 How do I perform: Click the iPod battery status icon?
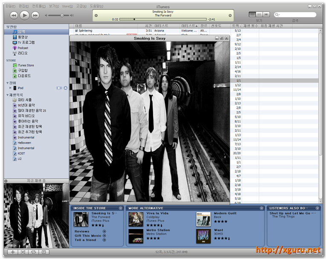[x=59, y=88]
